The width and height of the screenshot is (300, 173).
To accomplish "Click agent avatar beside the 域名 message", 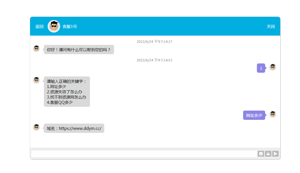I will tap(36, 127).
